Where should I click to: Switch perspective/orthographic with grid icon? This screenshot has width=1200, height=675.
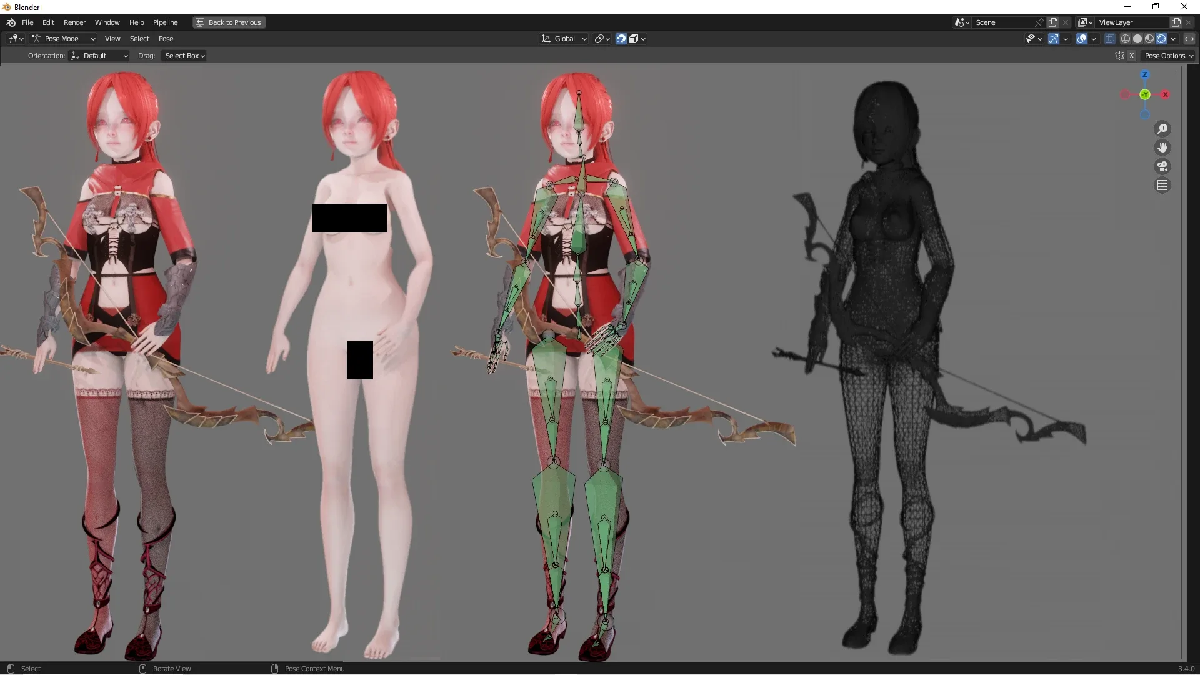(1162, 185)
